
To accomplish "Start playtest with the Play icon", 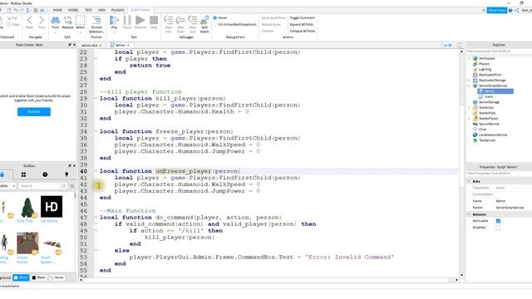I will [115, 21].
